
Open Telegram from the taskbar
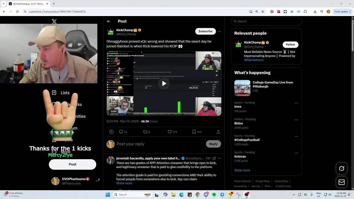[x=222, y=195]
